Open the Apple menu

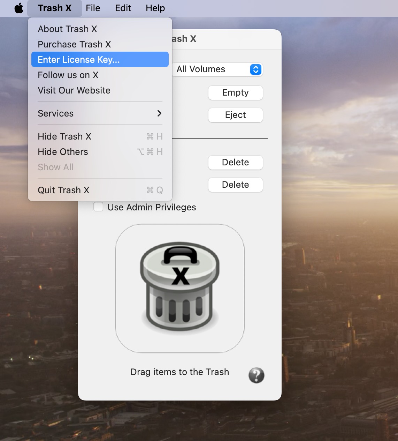(19, 8)
